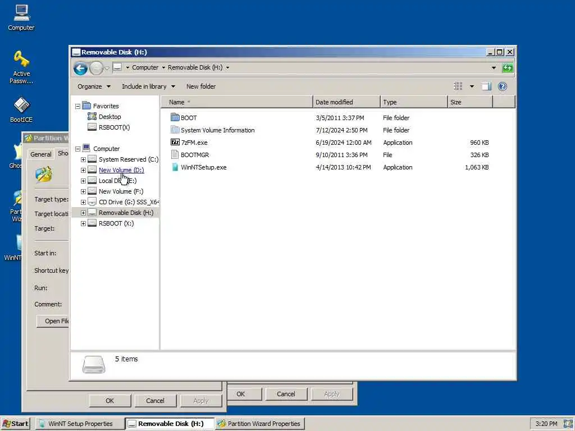Click the System Reserved (C:) drive icon
The image size is (575, 431).
pos(92,159)
